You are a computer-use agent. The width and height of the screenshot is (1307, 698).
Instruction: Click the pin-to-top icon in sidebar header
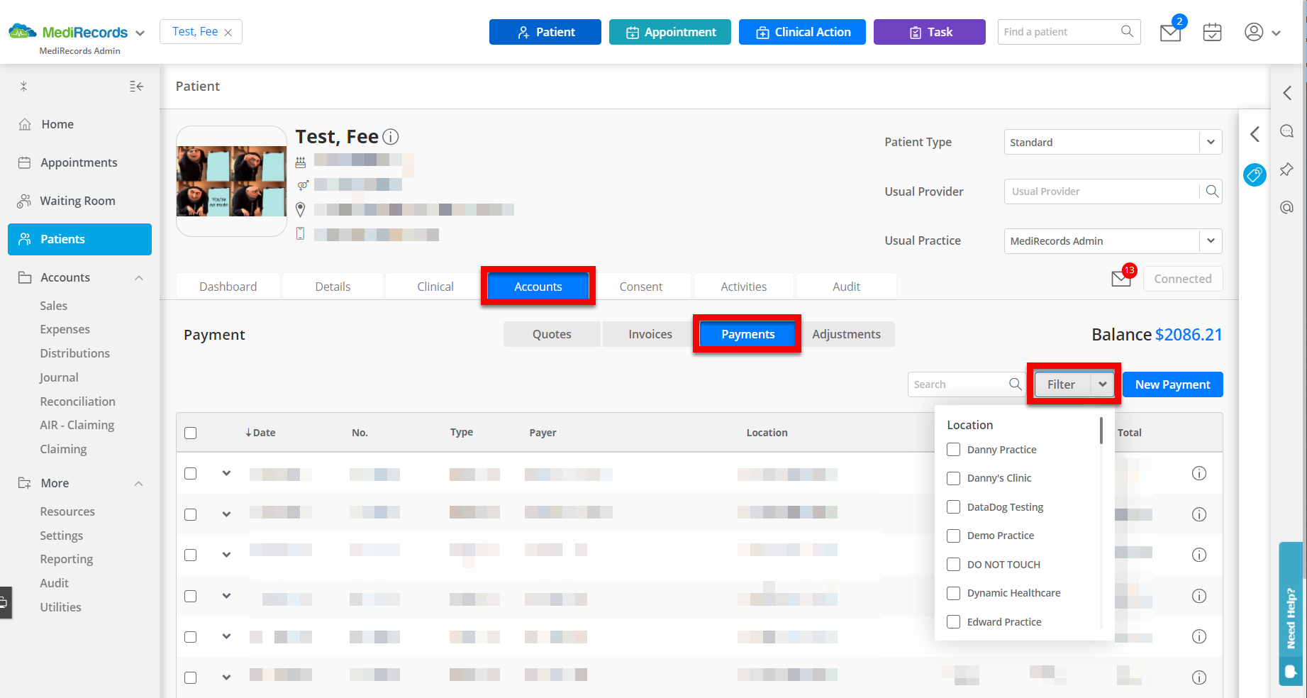(23, 87)
